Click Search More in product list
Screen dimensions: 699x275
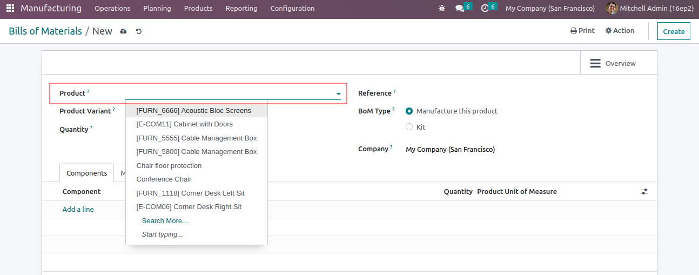165,221
